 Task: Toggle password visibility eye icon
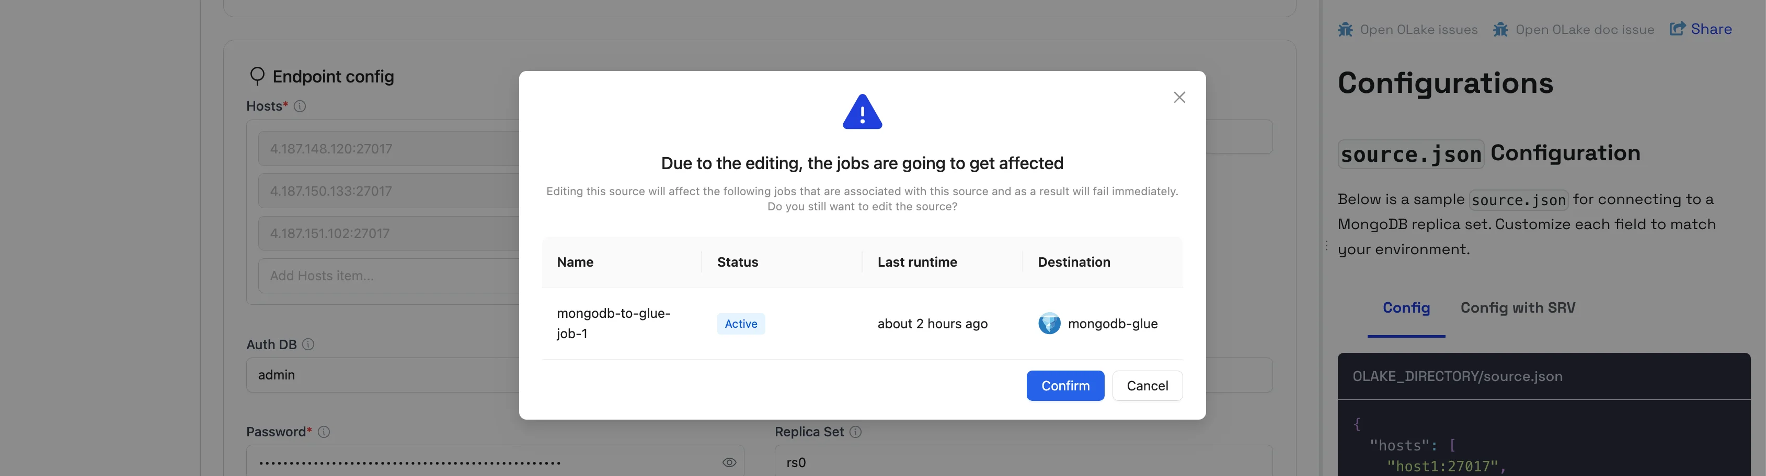729,462
